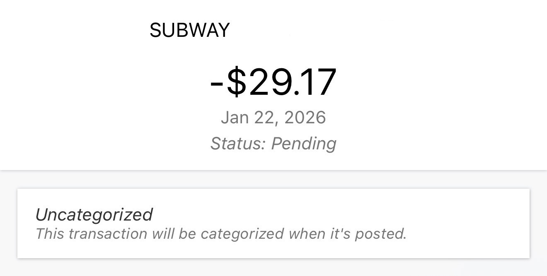Open the Uncategorized category heading
This screenshot has height=276, width=547.
pyautogui.click(x=94, y=214)
